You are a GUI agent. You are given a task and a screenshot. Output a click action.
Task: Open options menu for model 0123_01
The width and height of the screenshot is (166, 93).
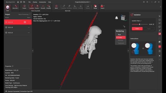click(29, 33)
